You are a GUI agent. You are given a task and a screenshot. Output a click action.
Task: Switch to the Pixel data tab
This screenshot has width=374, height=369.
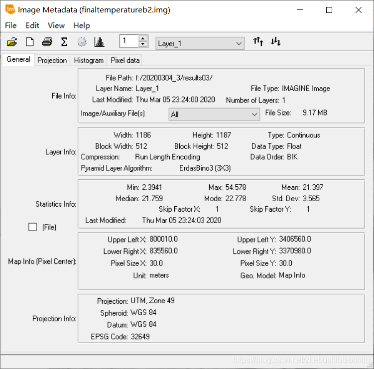coord(125,60)
